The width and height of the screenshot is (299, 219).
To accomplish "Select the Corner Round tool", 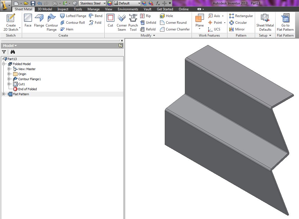I will (173, 22).
